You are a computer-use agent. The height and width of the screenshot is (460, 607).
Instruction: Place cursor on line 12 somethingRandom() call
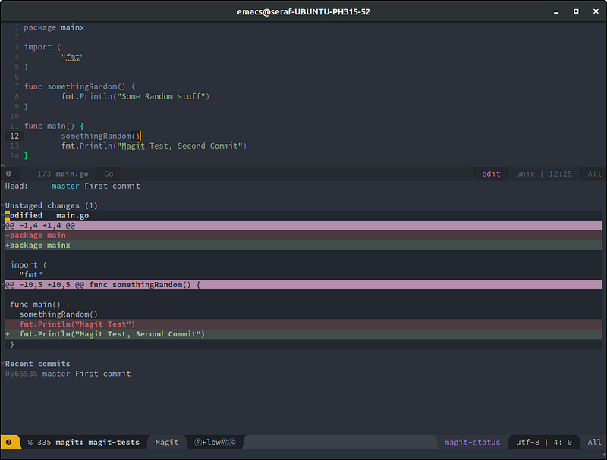[100, 136]
